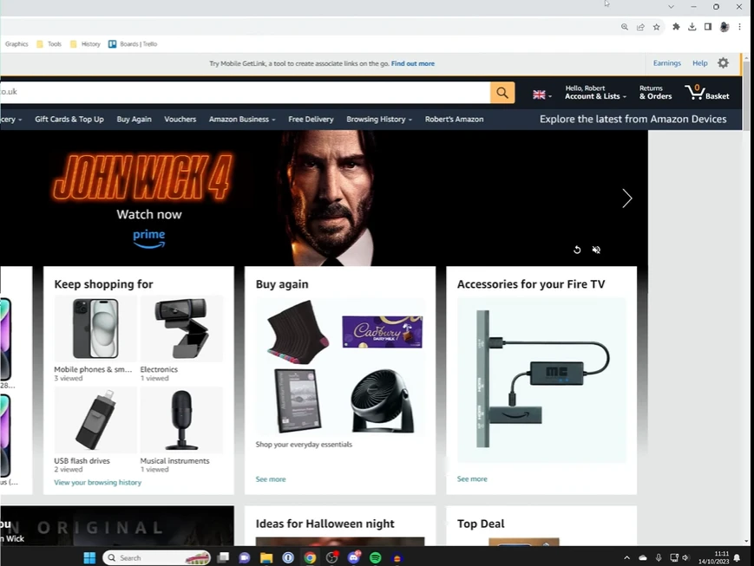Toggle the Chrome side panel icon
The width and height of the screenshot is (754, 566).
708,27
